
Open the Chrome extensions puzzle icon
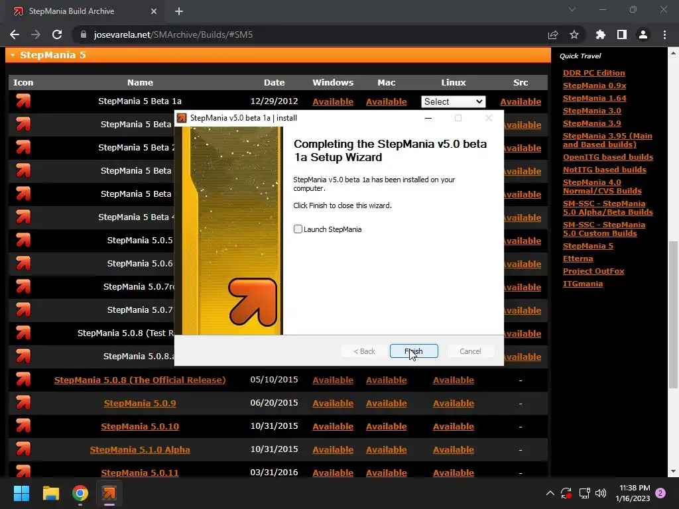[x=601, y=34]
